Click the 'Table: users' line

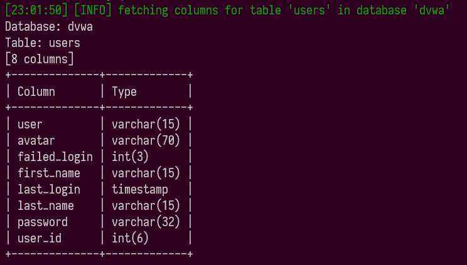(x=43, y=43)
